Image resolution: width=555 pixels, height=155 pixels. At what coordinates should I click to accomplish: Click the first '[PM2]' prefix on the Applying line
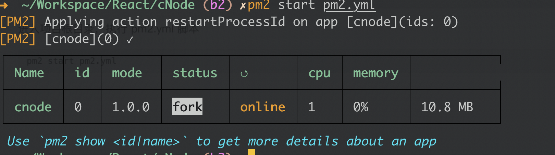(x=18, y=22)
